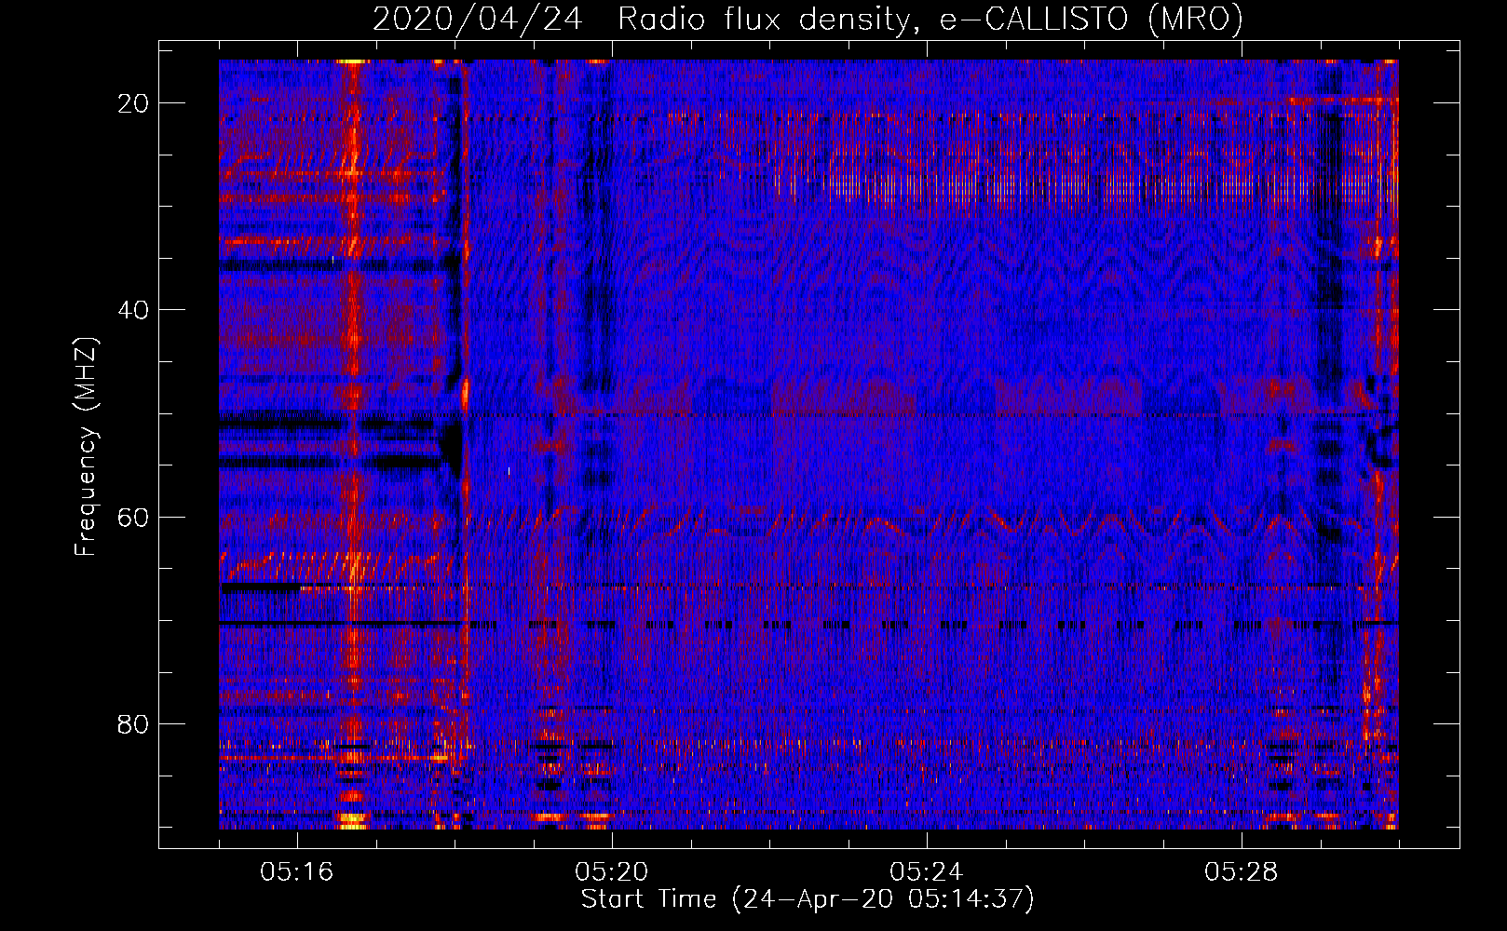
Task: Click the 60 MHz frequency tick label
Action: (133, 517)
